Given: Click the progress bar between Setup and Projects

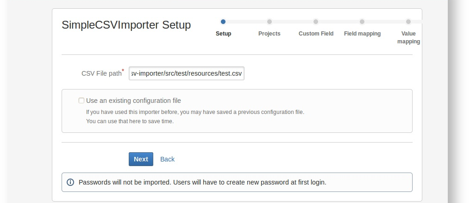Looking at the screenshot, I should tap(246, 22).
